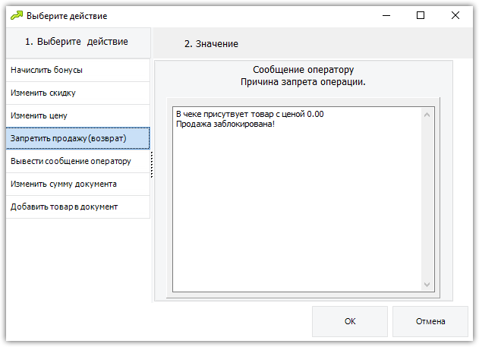479x347 pixels.
Task: Click the scroll up arrow in message box
Action: click(427, 115)
